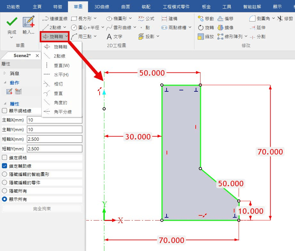Select the 顯示所有 radio button
The width and height of the screenshot is (295, 251).
pyautogui.click(x=4, y=199)
